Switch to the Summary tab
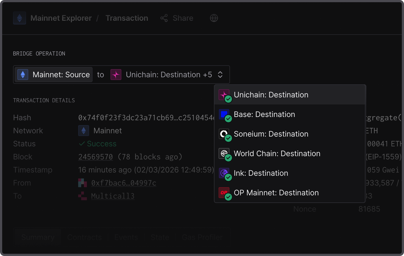The width and height of the screenshot is (404, 256). click(x=38, y=237)
